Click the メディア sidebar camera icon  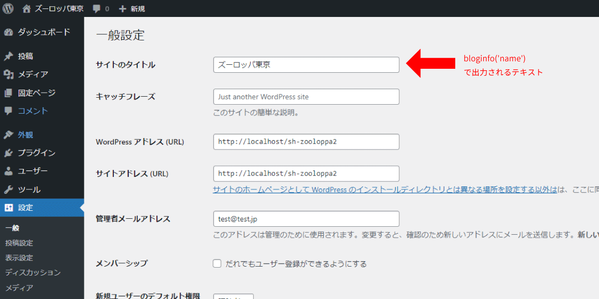(8, 74)
